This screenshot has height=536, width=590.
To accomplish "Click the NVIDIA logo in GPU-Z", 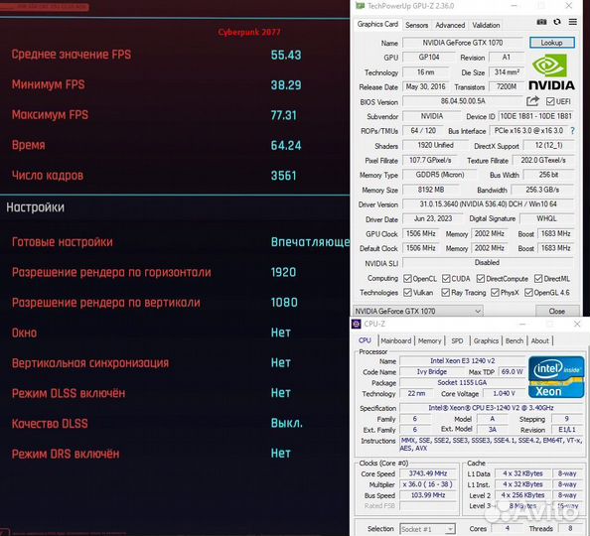I will point(551,71).
